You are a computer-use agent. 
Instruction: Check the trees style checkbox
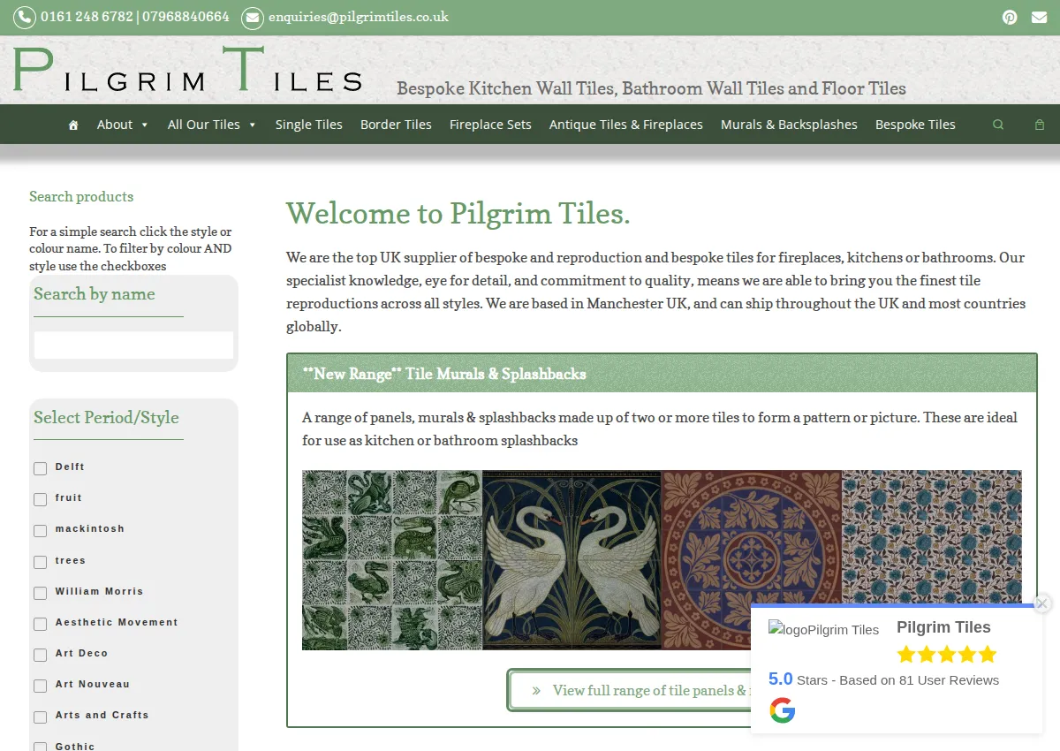40,562
